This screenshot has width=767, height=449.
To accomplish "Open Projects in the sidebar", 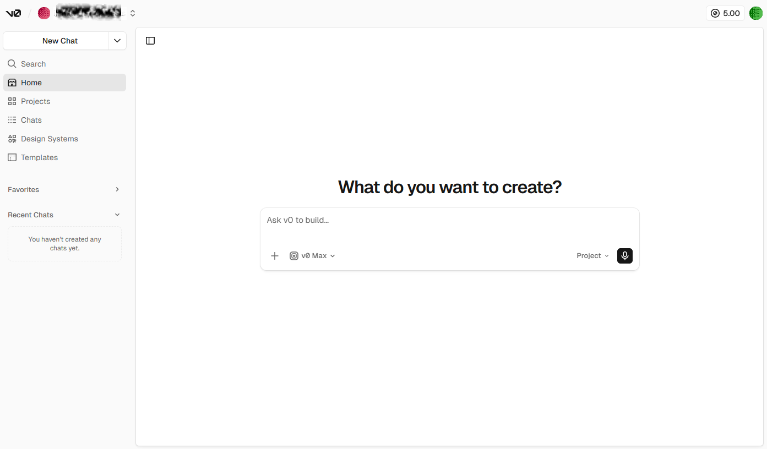I will coord(35,101).
